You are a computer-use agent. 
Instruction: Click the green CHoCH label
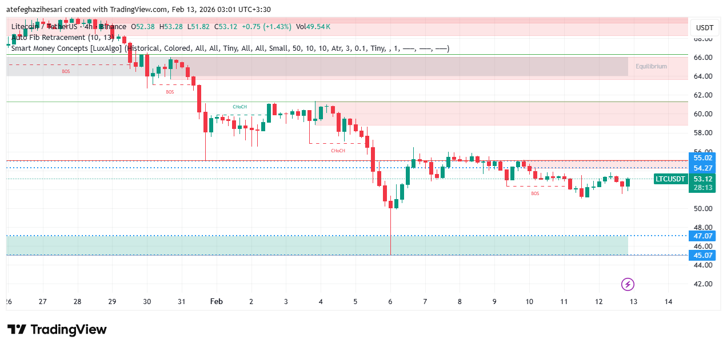(x=240, y=107)
